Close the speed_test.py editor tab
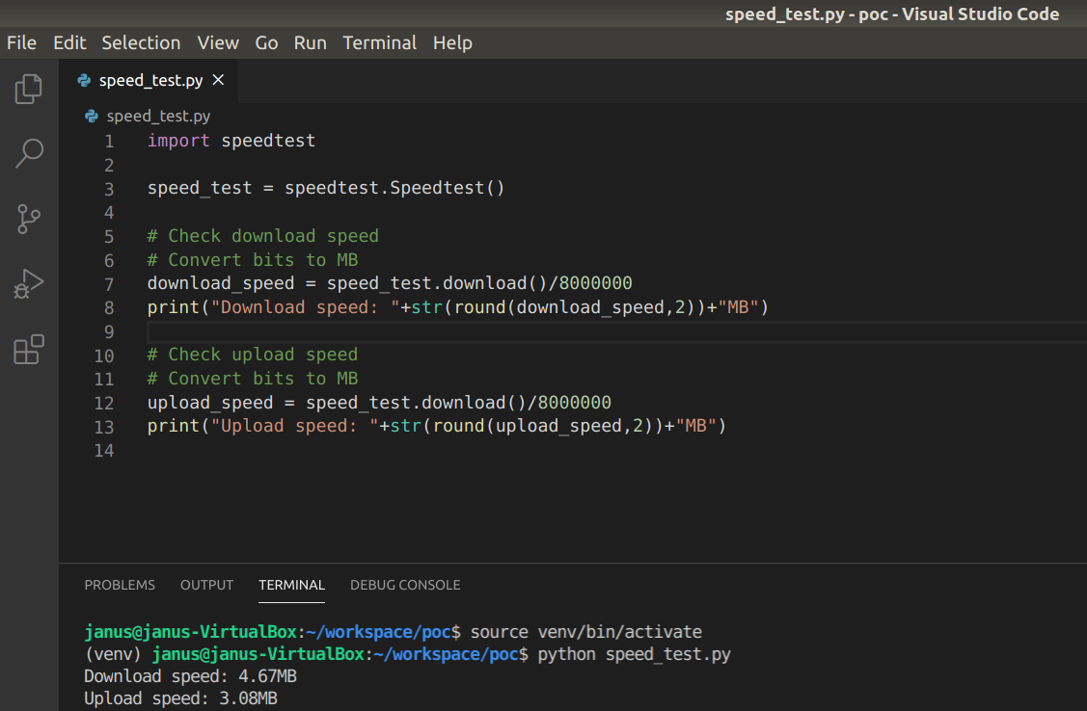This screenshot has width=1087, height=711. click(x=217, y=81)
